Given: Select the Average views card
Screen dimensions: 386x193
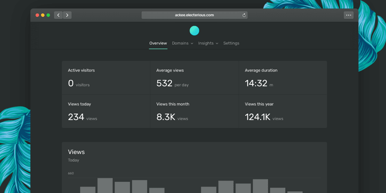Looking at the screenshot, I should pyautogui.click(x=194, y=78).
